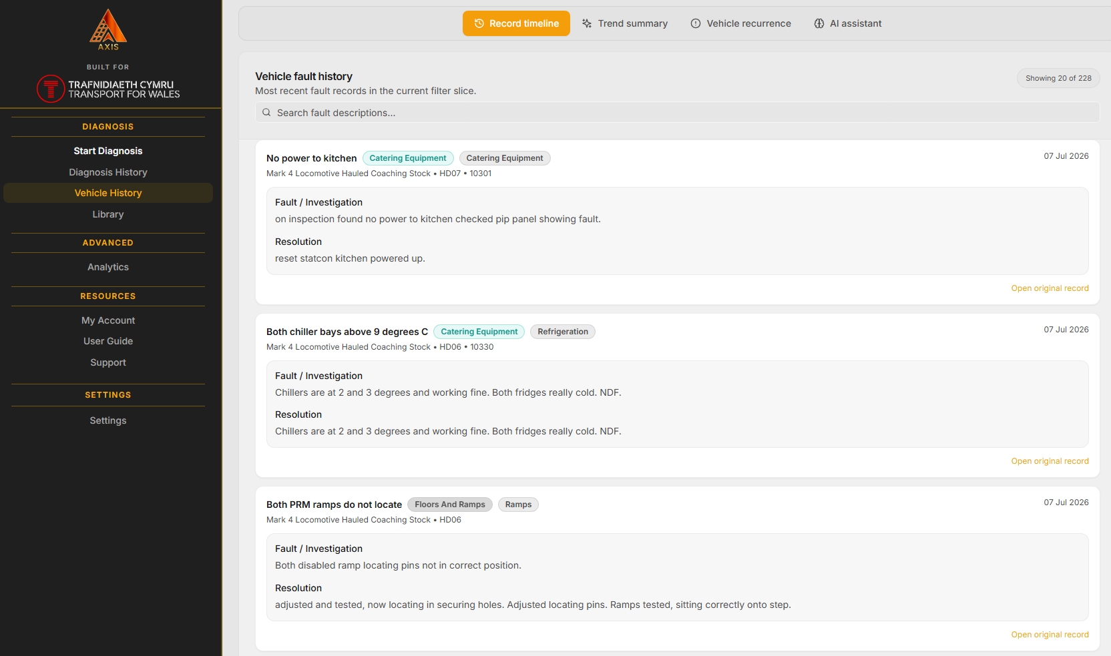Open the Vehicle recurrence tab
The width and height of the screenshot is (1111, 656).
pyautogui.click(x=741, y=23)
